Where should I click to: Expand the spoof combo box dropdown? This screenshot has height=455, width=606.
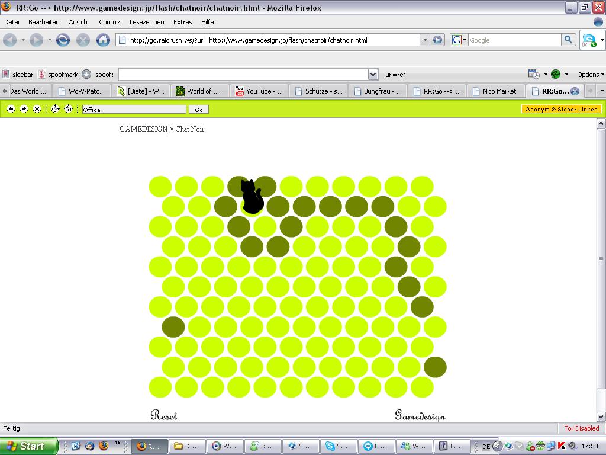pos(373,74)
